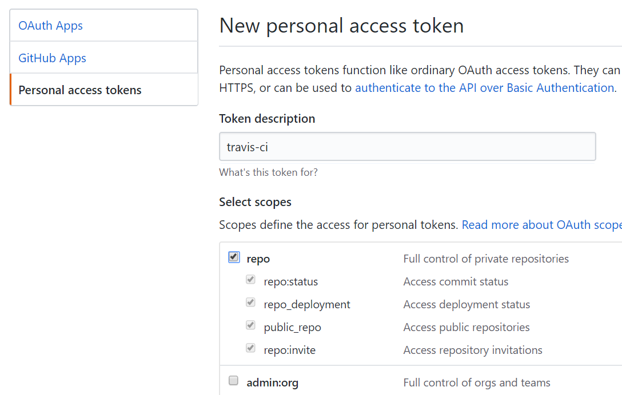Select Personal access tokens in sidebar
Image resolution: width=622 pixels, height=395 pixels.
coord(80,90)
